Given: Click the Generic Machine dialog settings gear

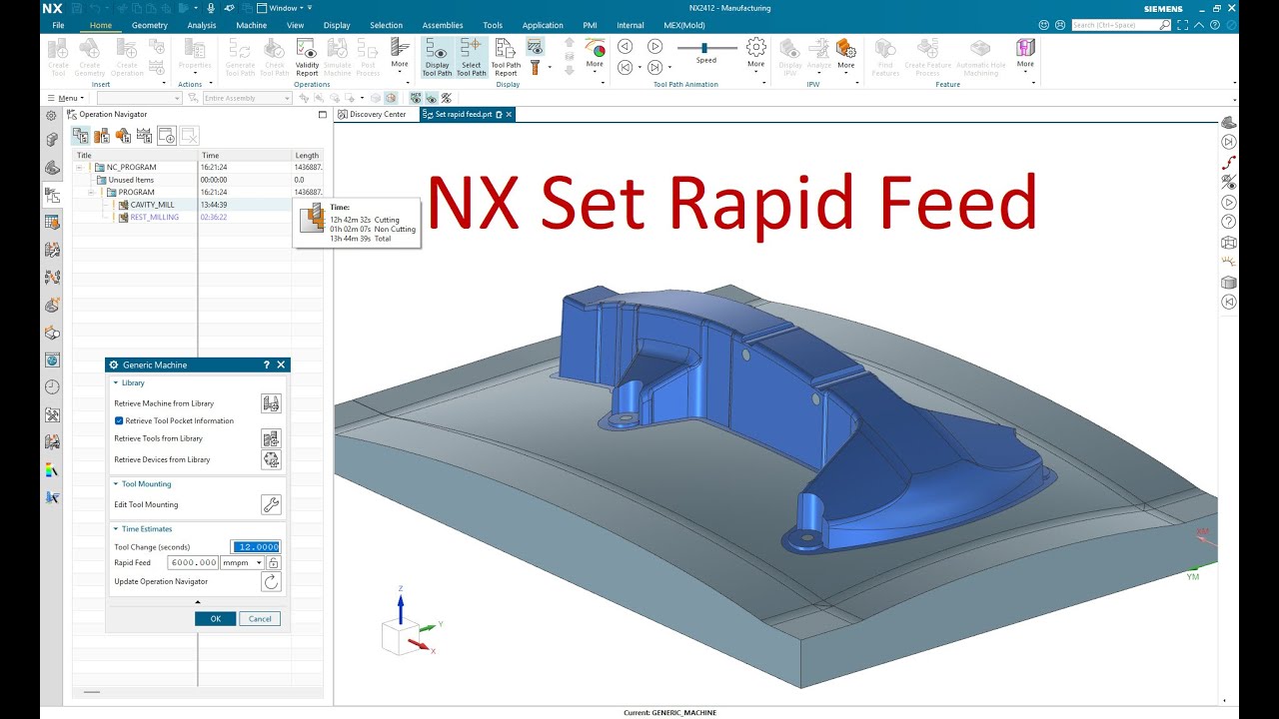Looking at the screenshot, I should click(x=114, y=364).
